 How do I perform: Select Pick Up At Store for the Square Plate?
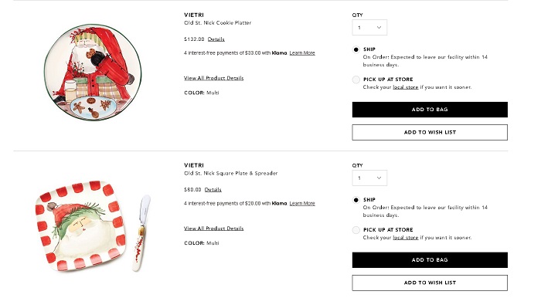356,230
